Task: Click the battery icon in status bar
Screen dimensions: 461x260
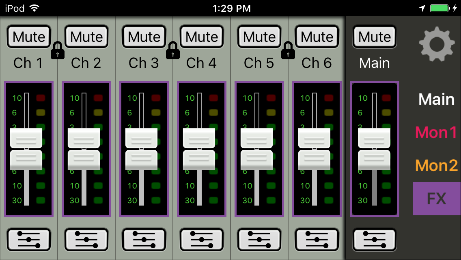Action: (439, 8)
